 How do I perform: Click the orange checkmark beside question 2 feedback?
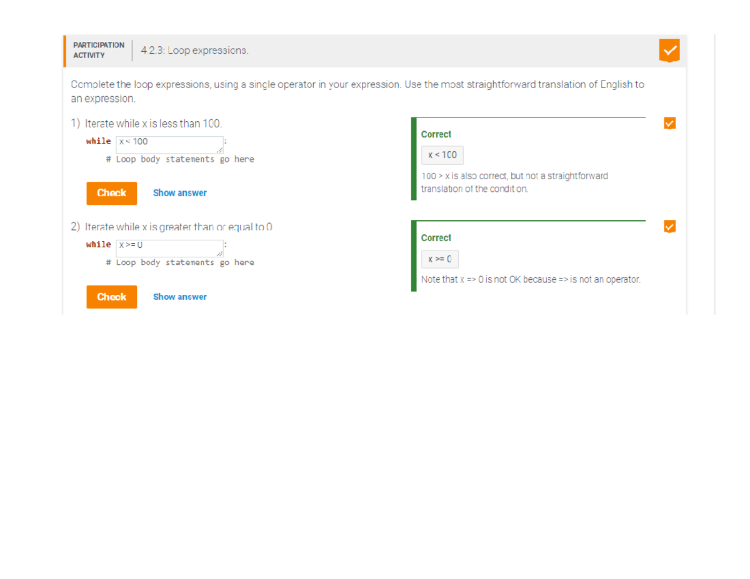(x=669, y=227)
